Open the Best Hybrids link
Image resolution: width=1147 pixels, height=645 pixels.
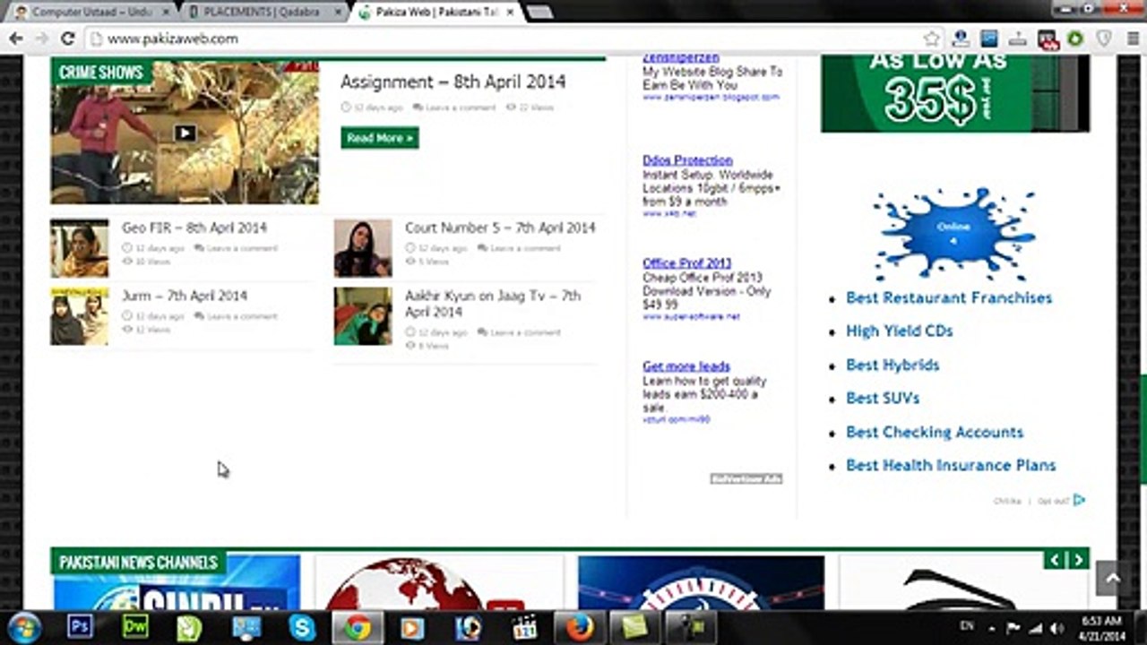(x=893, y=365)
